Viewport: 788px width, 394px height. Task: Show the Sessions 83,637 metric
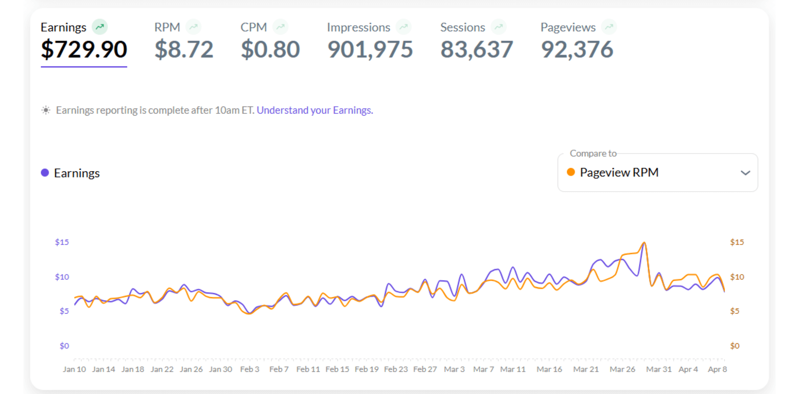click(476, 49)
